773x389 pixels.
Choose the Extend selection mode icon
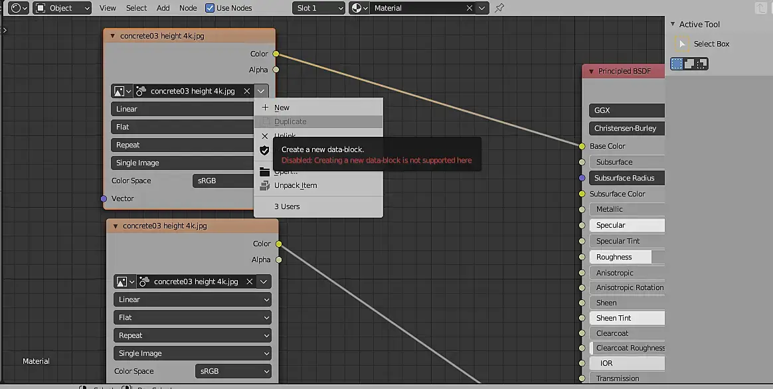click(x=689, y=64)
